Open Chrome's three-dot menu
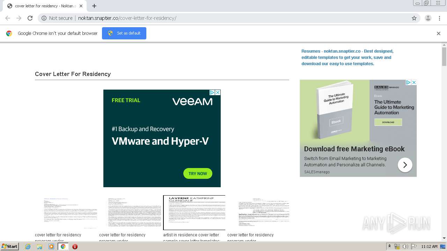 point(439,18)
